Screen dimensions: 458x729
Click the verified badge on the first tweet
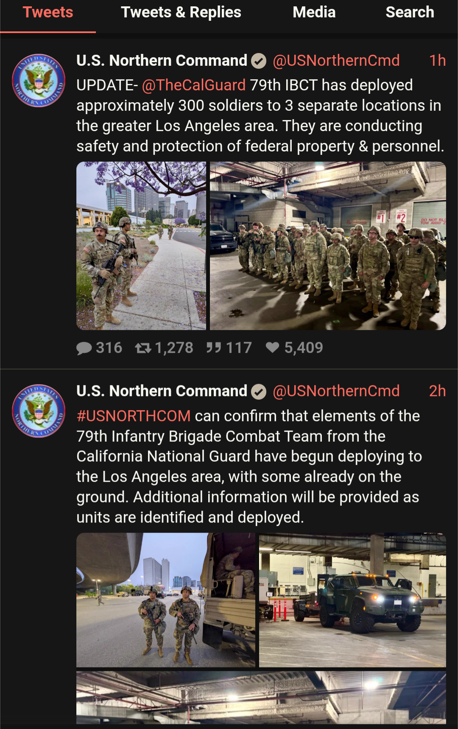coord(259,61)
